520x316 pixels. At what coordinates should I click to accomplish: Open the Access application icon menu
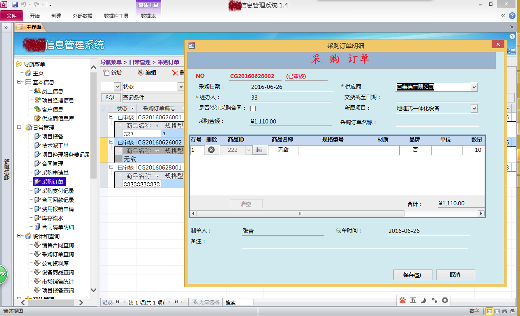pos(4,5)
